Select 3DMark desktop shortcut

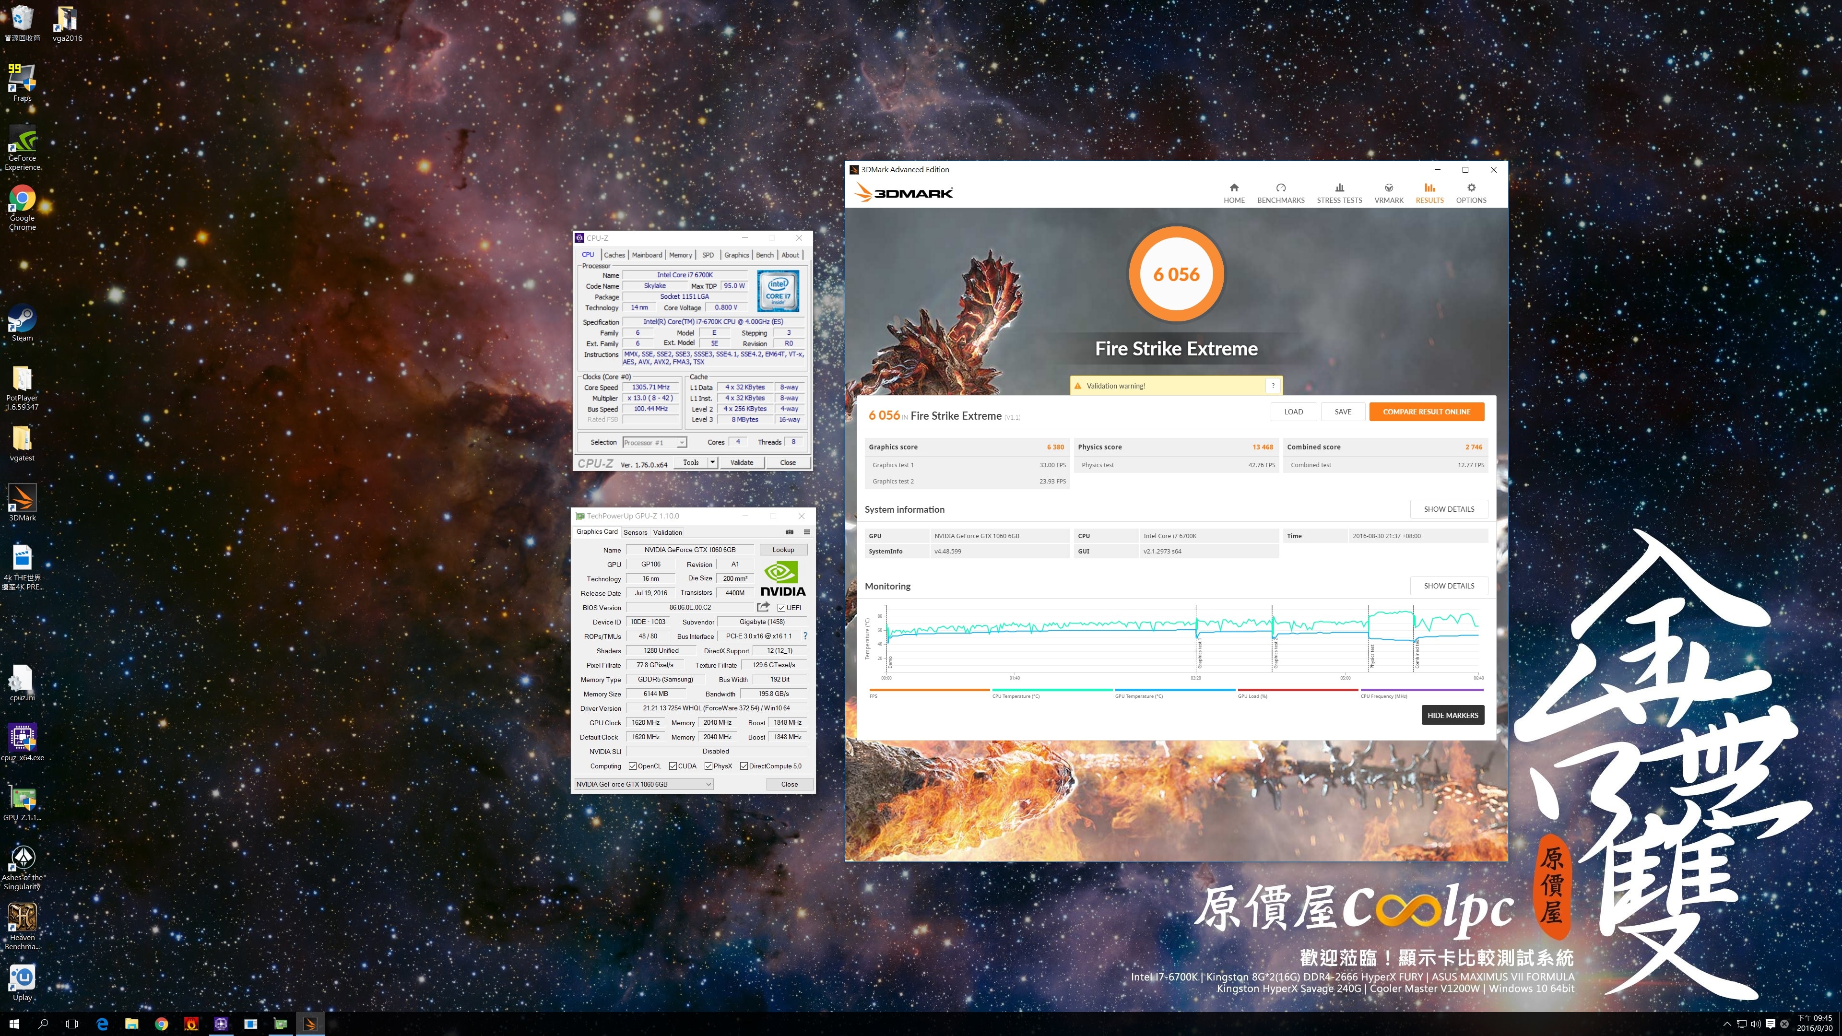point(22,503)
